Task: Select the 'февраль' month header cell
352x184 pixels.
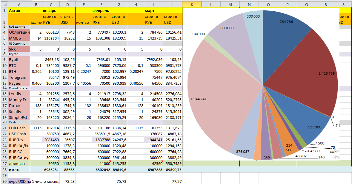Action: [x=101, y=10]
